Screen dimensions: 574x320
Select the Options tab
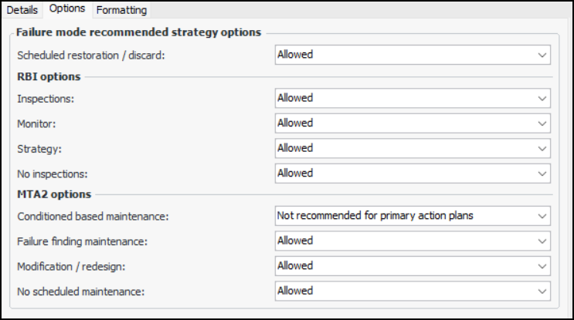click(x=66, y=9)
